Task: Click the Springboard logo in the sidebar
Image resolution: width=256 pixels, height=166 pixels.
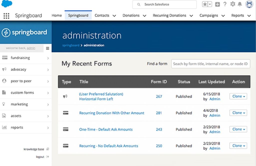Action: coord(25,32)
